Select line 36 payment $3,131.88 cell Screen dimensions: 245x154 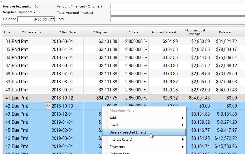tap(101, 57)
